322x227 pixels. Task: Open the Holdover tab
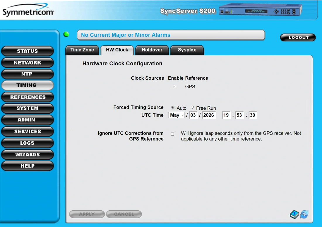[152, 50]
